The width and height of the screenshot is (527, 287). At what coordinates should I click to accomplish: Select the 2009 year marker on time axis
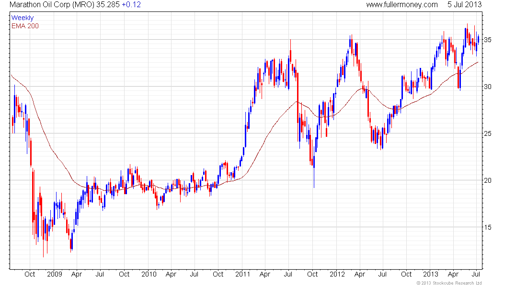point(54,275)
